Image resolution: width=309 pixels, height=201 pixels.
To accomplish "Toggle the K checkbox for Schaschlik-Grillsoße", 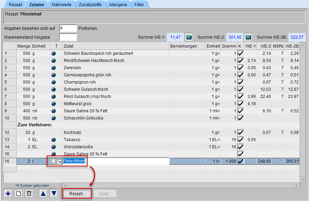I will [x=240, y=118].
